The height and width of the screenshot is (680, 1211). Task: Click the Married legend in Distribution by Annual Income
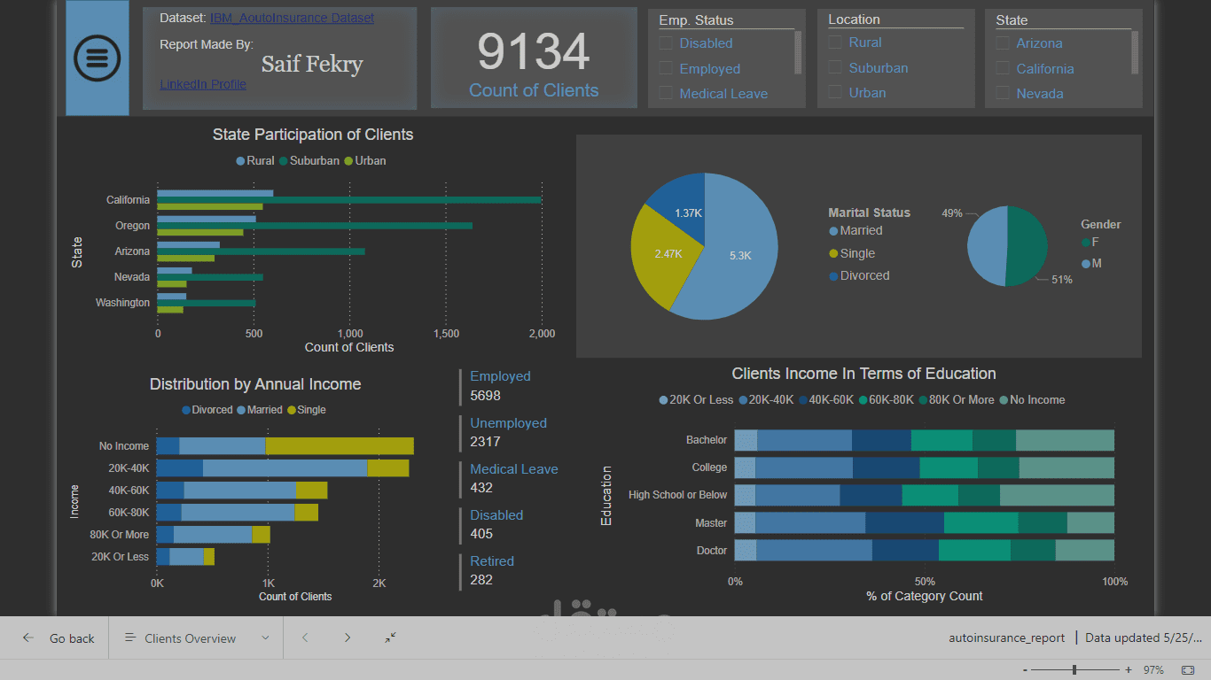(x=259, y=410)
